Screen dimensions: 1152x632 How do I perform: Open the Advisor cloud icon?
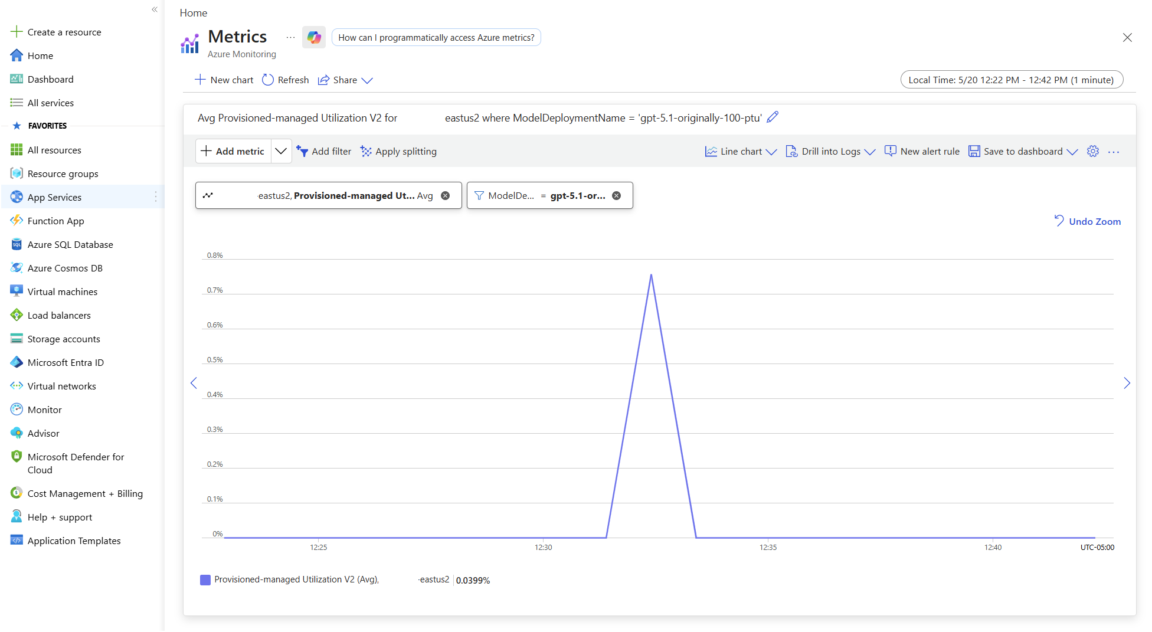point(17,433)
